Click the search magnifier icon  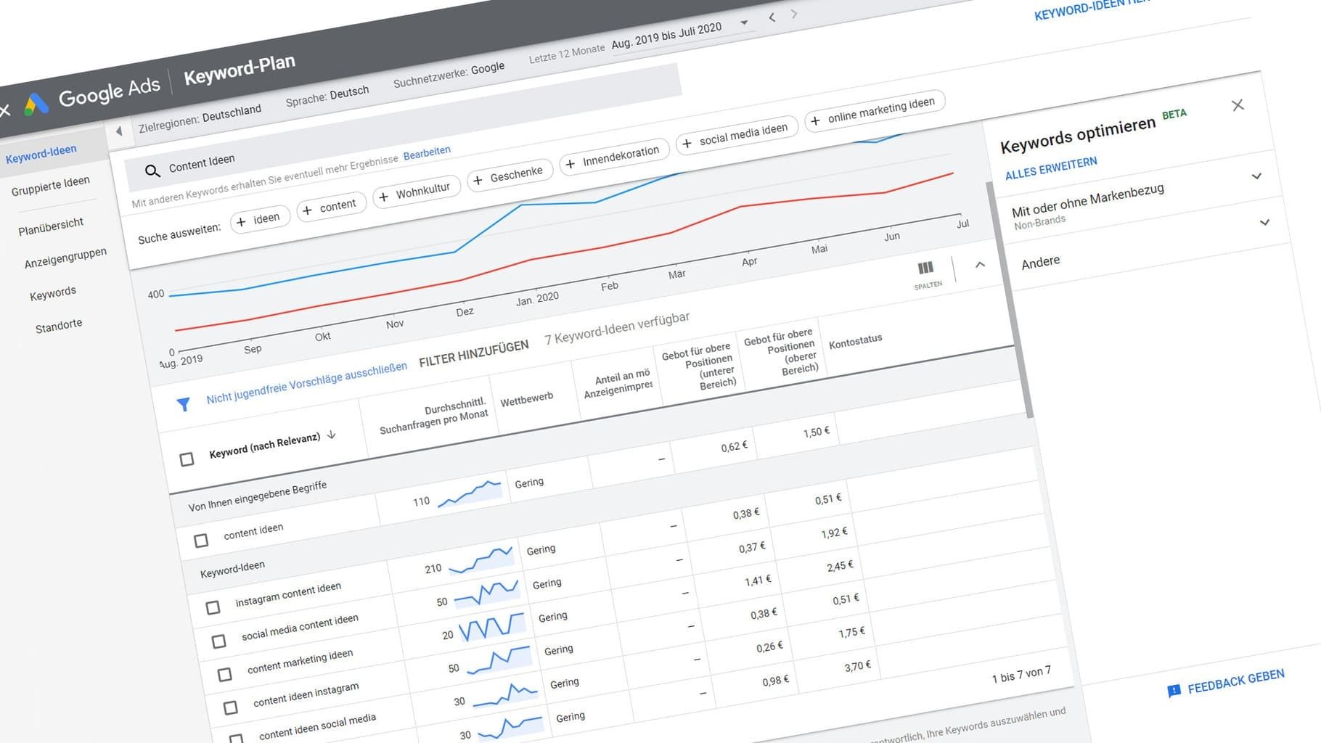point(152,171)
